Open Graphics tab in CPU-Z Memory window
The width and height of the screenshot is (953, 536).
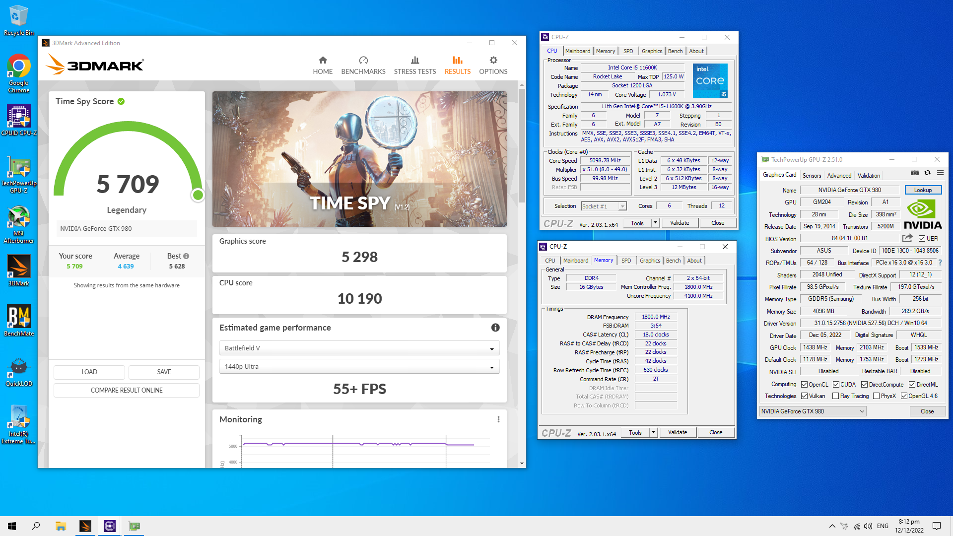point(650,261)
